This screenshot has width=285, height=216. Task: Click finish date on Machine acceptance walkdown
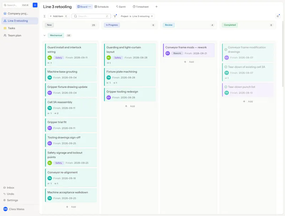pos(65,198)
